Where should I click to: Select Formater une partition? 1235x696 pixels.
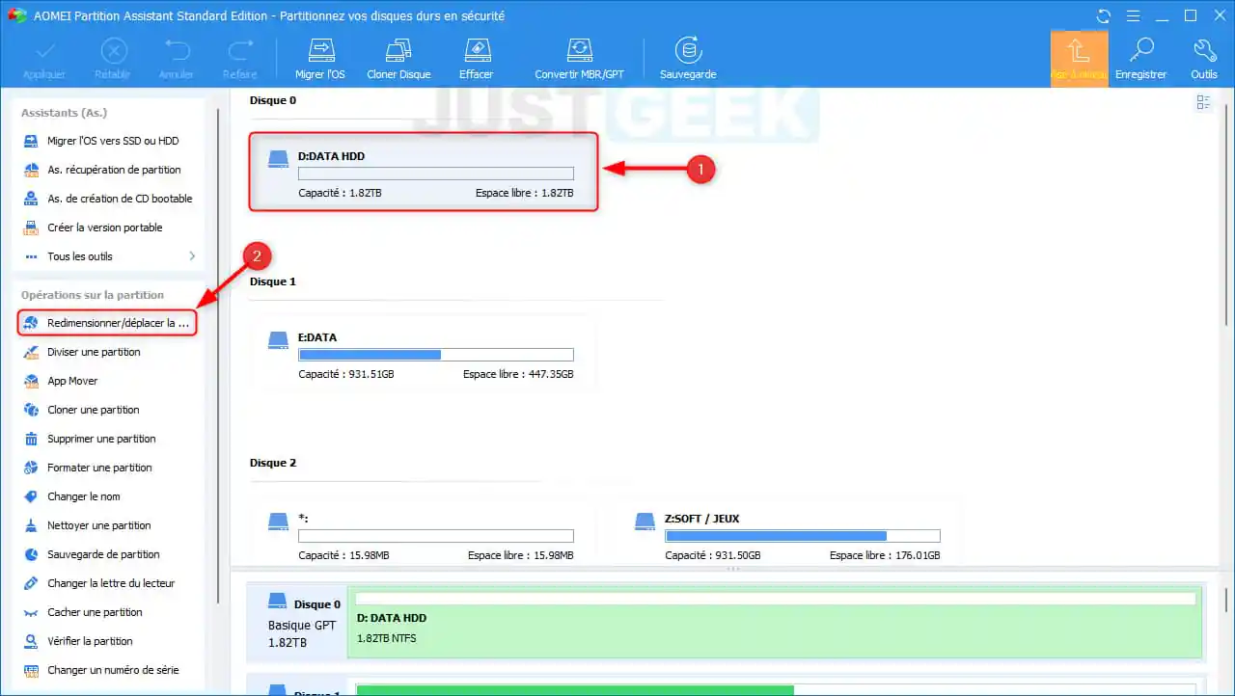(100, 468)
